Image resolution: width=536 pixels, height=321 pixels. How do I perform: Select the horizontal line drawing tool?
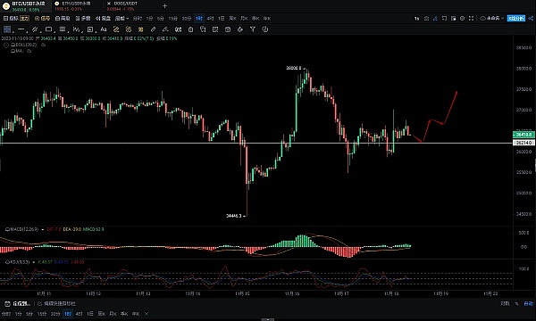click(21, 29)
